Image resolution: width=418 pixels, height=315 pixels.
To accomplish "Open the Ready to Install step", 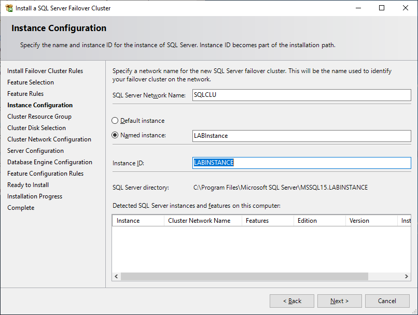I will (x=28, y=185).
